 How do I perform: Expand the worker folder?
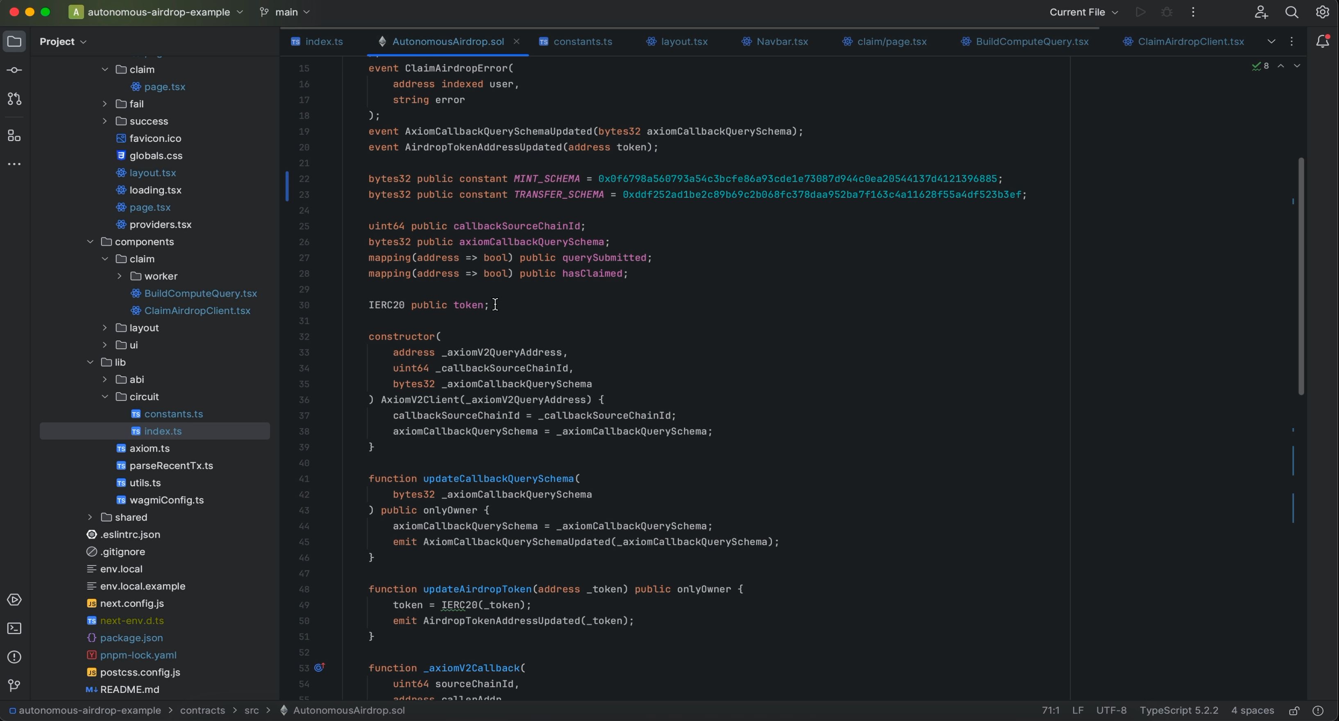[119, 276]
